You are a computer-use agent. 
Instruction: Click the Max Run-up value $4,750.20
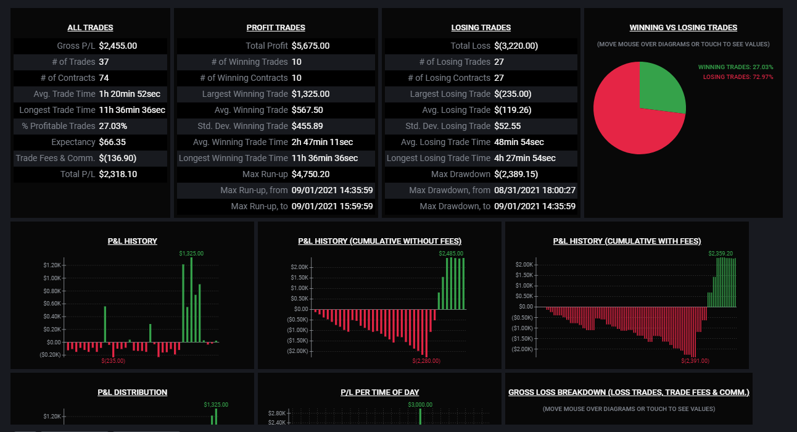tap(310, 174)
